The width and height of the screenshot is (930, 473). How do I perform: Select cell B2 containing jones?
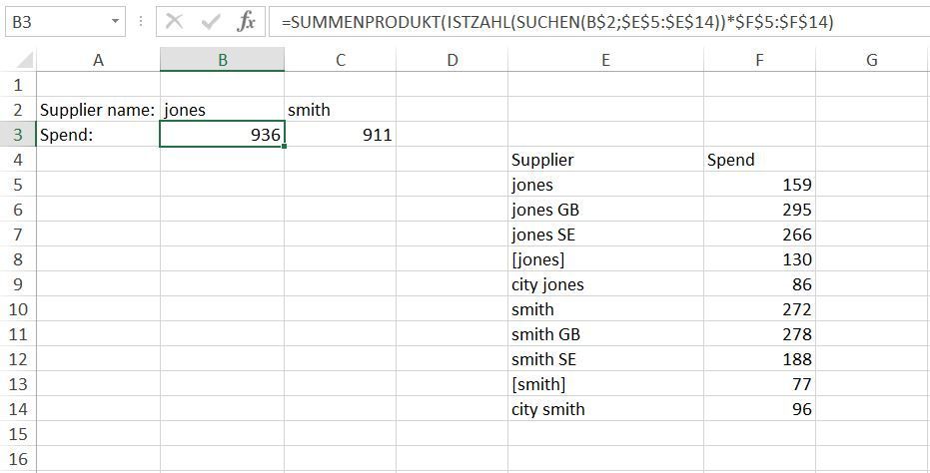pyautogui.click(x=222, y=110)
